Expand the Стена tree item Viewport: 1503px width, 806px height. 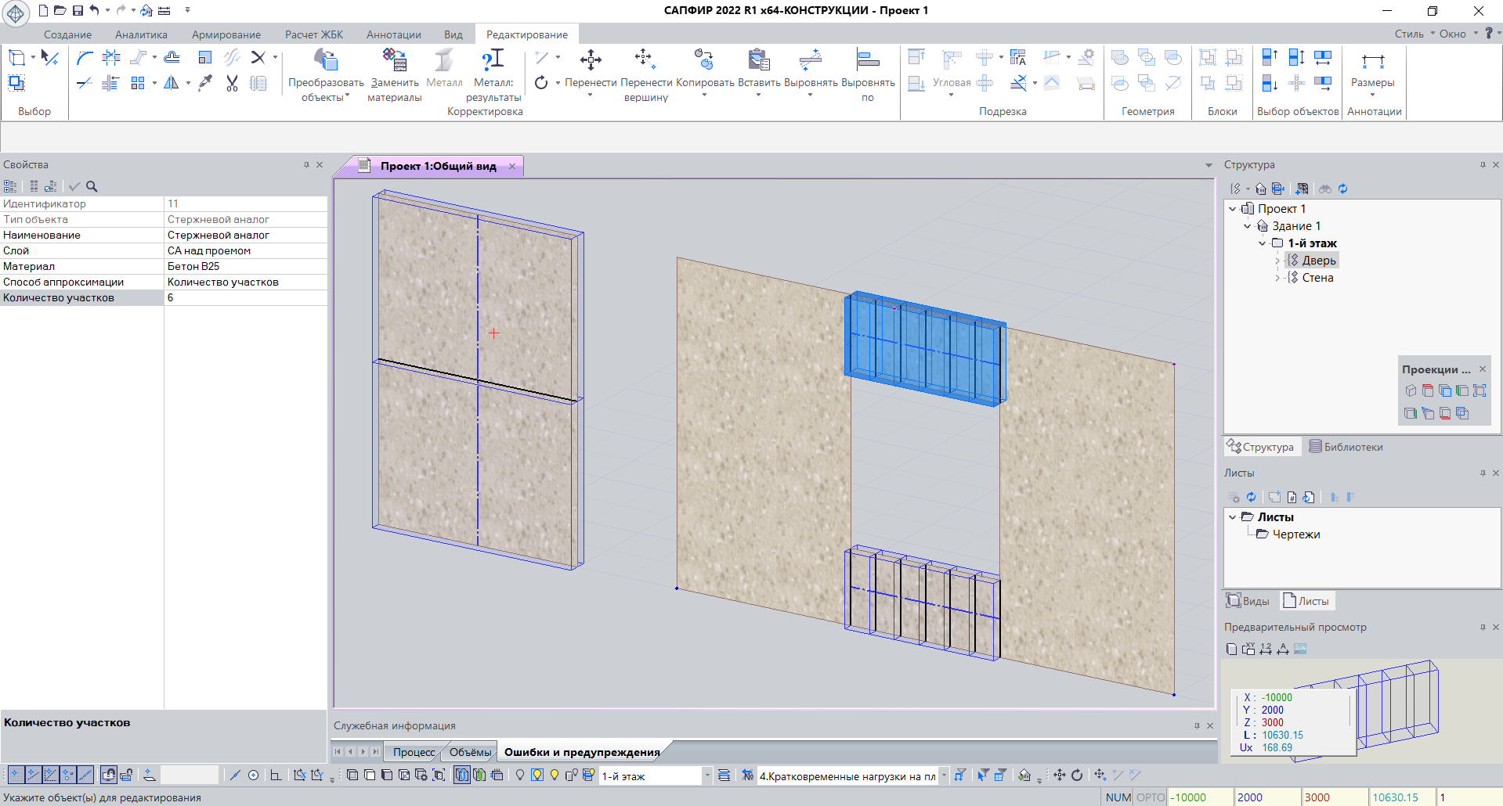pos(1277,278)
